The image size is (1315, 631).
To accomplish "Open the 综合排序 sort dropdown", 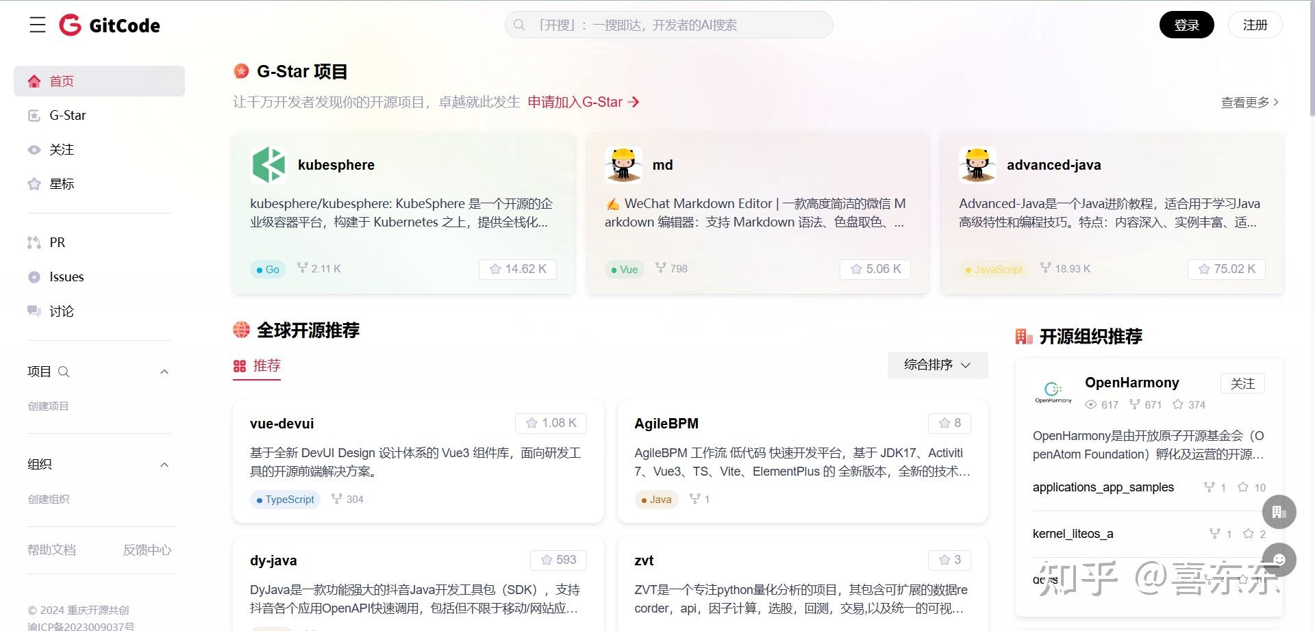I will [x=938, y=365].
